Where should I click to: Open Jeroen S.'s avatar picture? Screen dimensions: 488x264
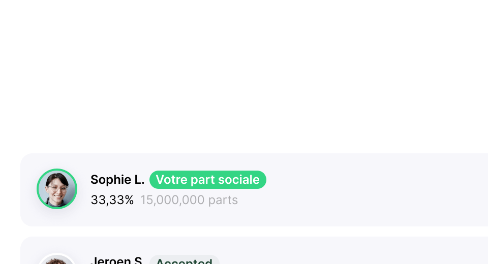(x=57, y=260)
